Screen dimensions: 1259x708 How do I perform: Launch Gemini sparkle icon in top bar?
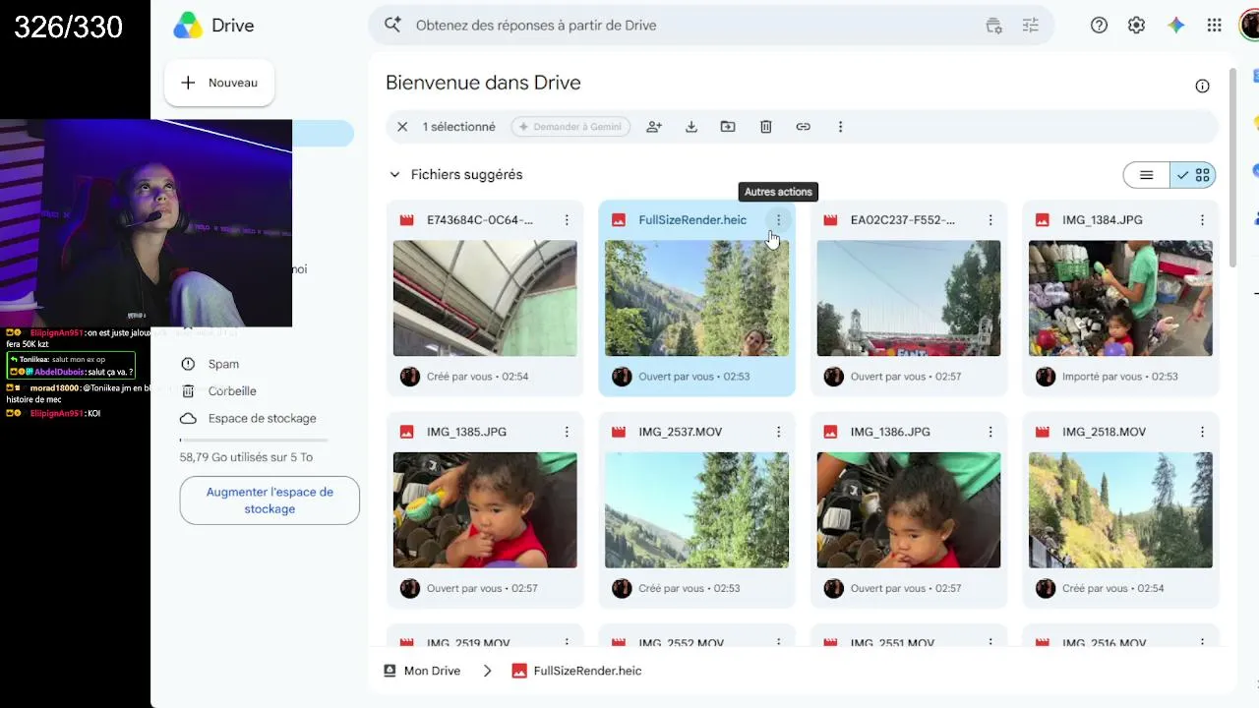1176,26
